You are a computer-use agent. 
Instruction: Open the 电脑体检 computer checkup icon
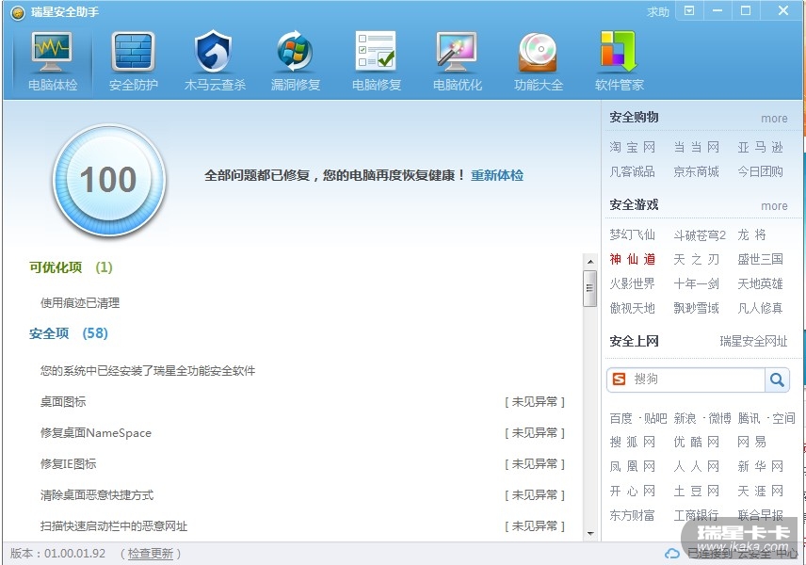click(x=52, y=60)
